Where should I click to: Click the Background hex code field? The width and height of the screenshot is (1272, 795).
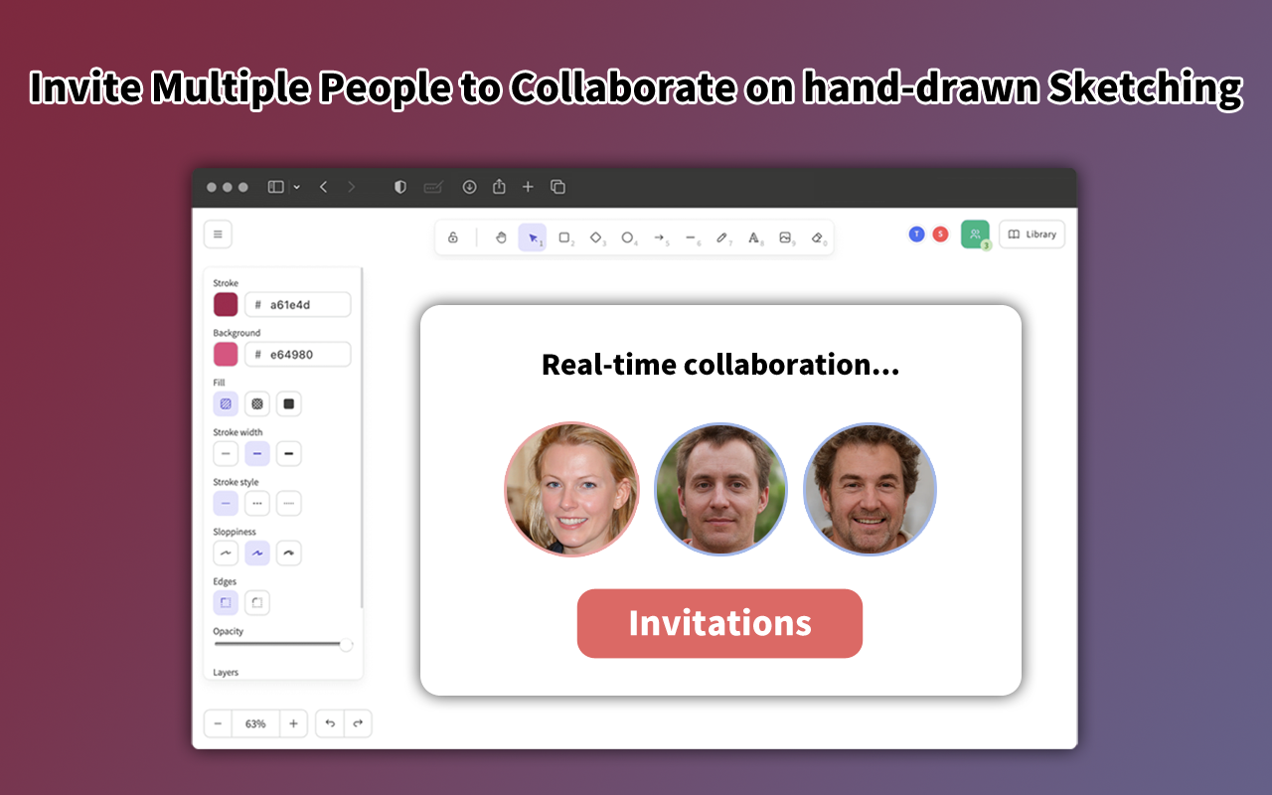coord(298,354)
